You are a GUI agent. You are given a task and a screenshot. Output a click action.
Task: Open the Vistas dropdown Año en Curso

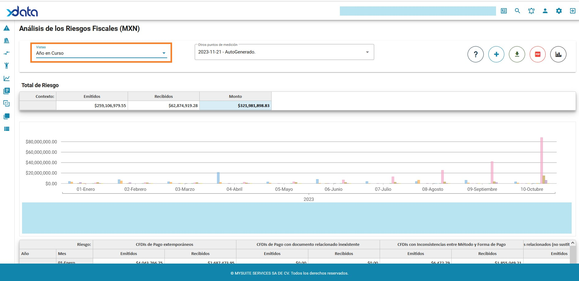pyautogui.click(x=101, y=53)
